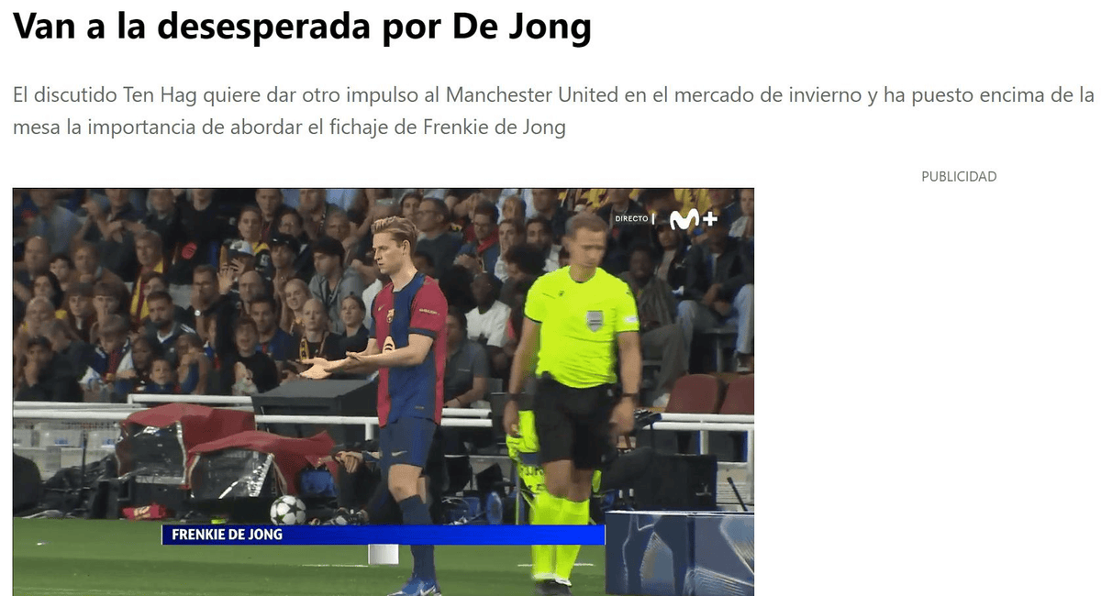Click the PUBLICIDAD advertisement label
Viewport: 1101px width, 596px height.
959,176
